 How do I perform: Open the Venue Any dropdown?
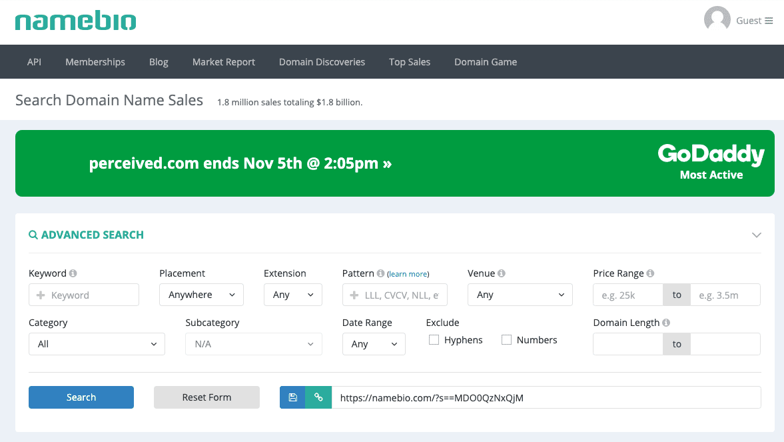click(x=520, y=295)
